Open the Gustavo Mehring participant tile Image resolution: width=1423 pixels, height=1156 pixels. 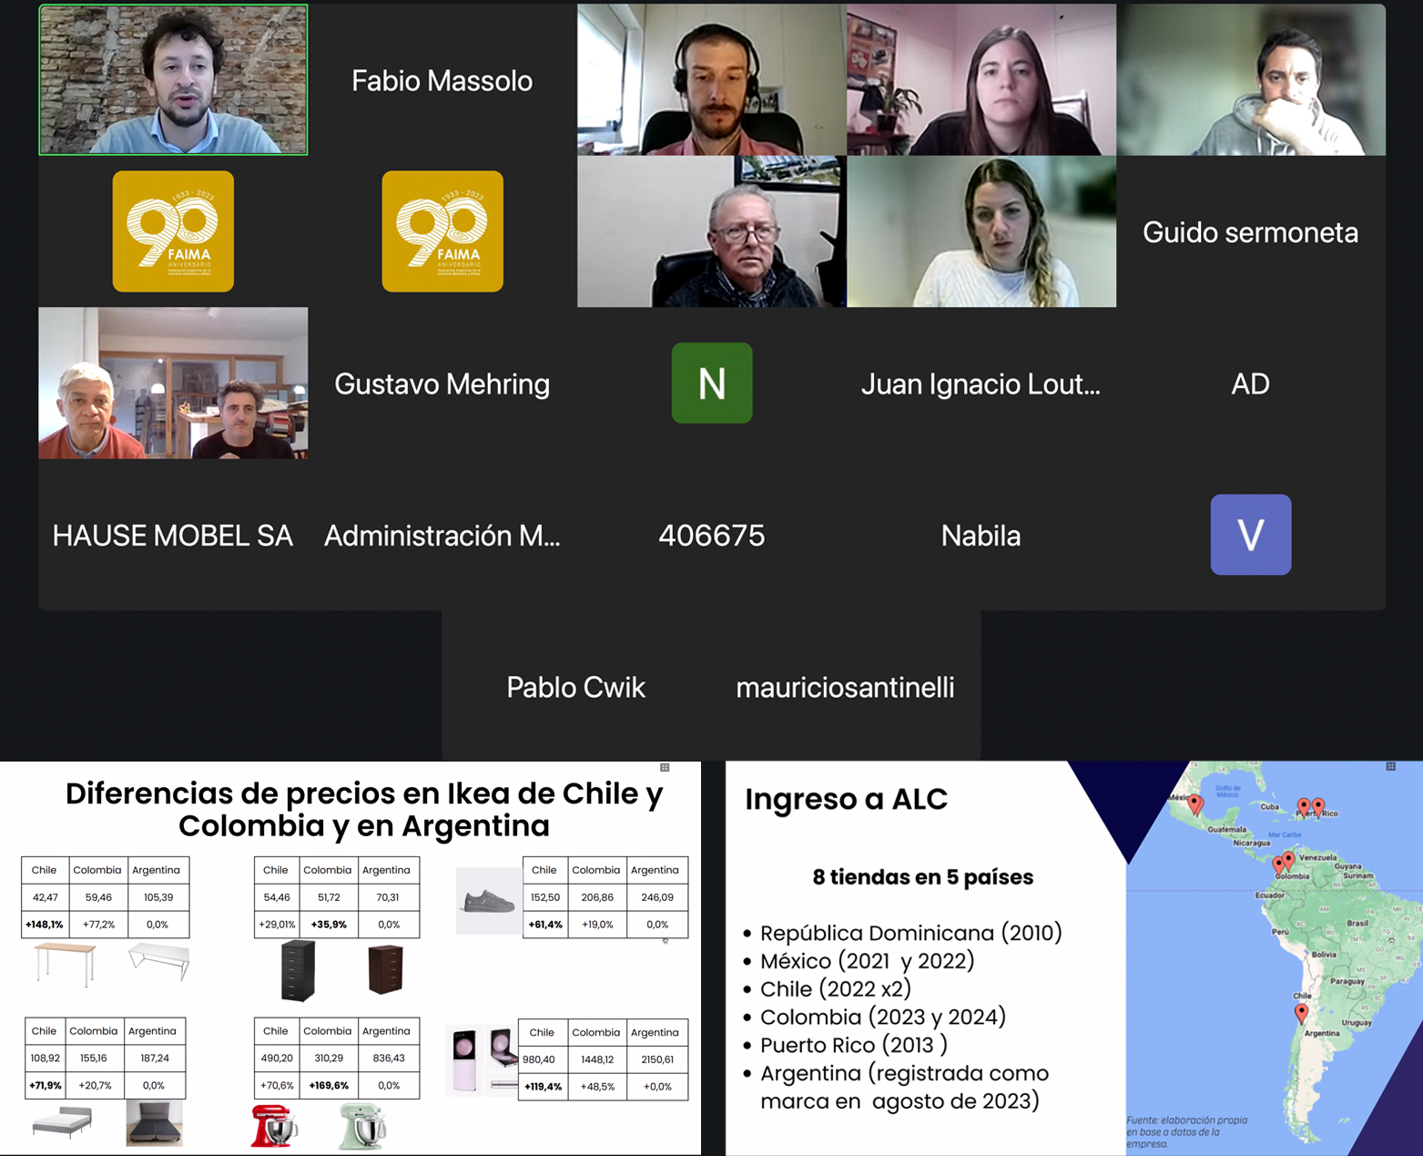(442, 384)
